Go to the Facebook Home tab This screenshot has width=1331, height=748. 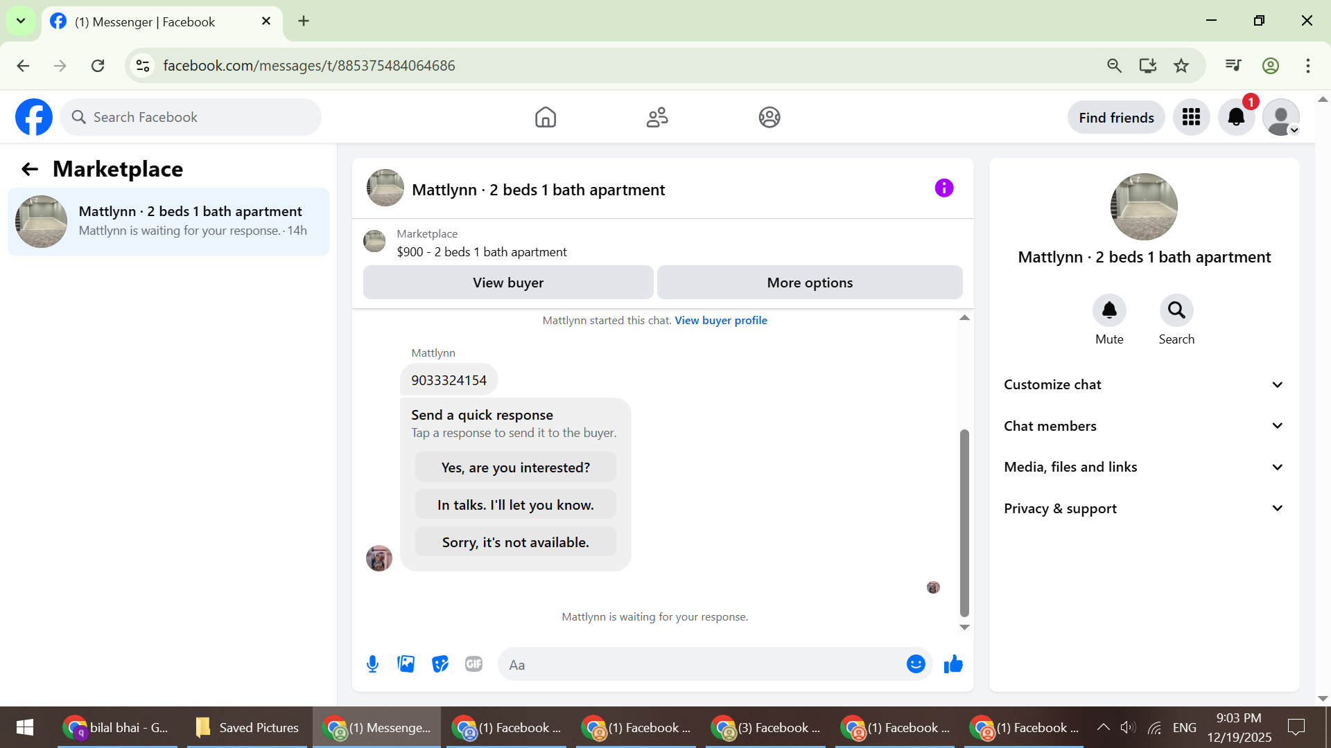[x=546, y=117]
